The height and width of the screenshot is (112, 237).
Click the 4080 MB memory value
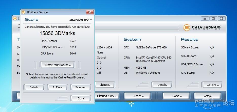click(x=141, y=68)
